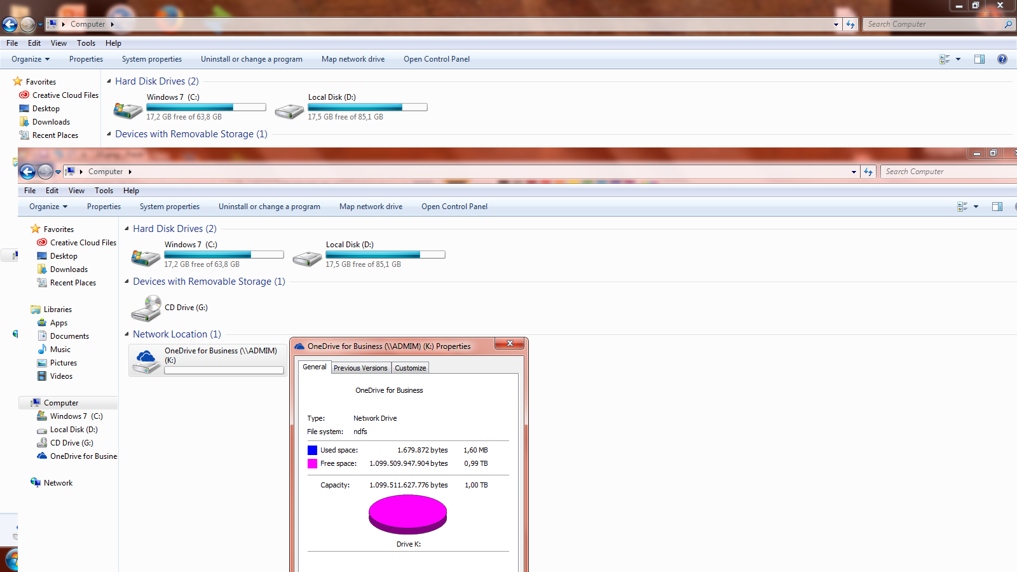Switch to the Customize tab
The width and height of the screenshot is (1017, 572).
411,368
